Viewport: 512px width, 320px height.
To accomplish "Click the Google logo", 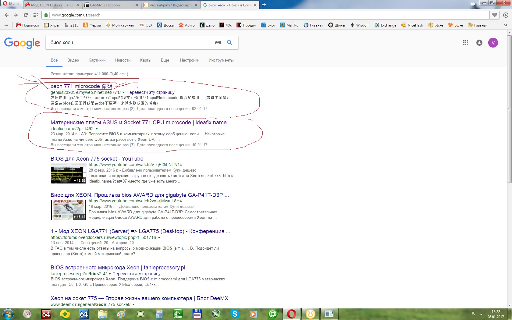I will click(22, 43).
